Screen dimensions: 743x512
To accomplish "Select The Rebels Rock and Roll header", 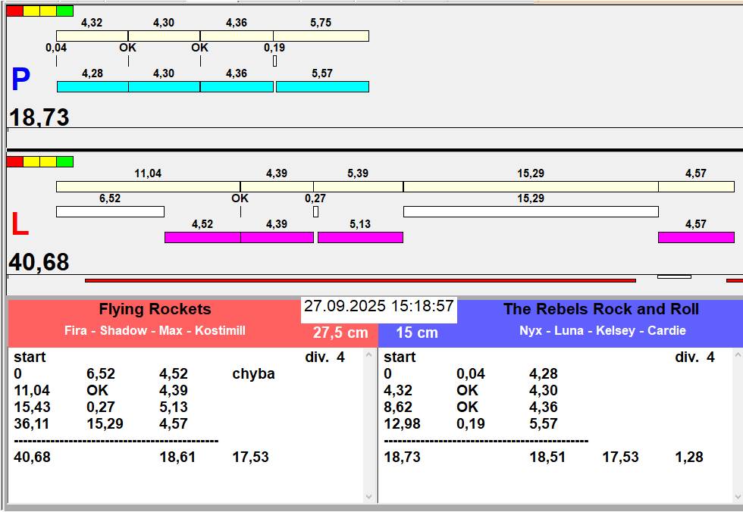I will coord(600,309).
